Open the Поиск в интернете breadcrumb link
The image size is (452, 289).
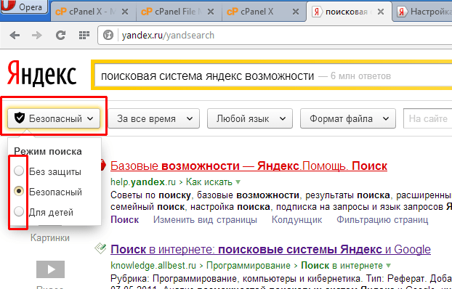(342, 265)
